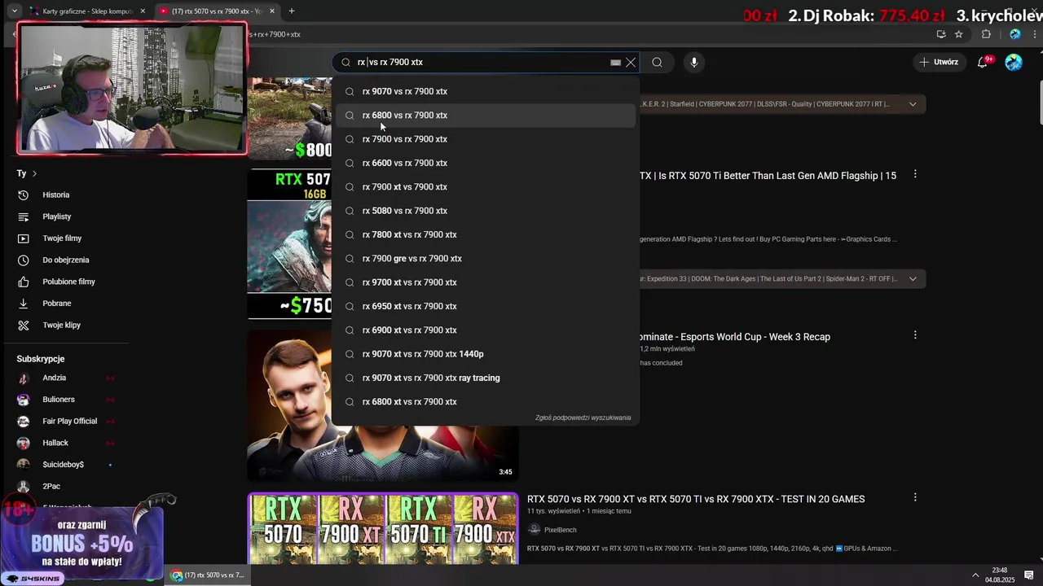Open the account avatar menu
Image resolution: width=1043 pixels, height=586 pixels.
point(1014,62)
